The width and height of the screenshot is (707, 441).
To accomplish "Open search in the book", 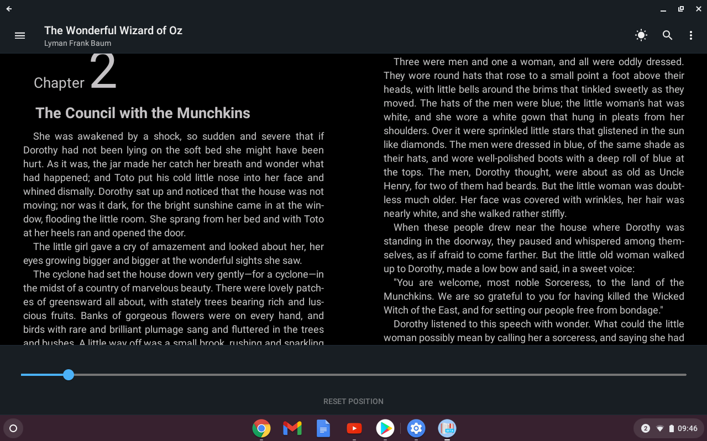I will click(x=668, y=35).
